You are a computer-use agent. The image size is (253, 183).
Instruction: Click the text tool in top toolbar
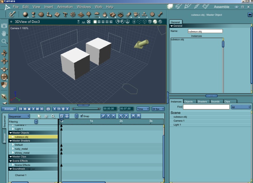point(65,14)
